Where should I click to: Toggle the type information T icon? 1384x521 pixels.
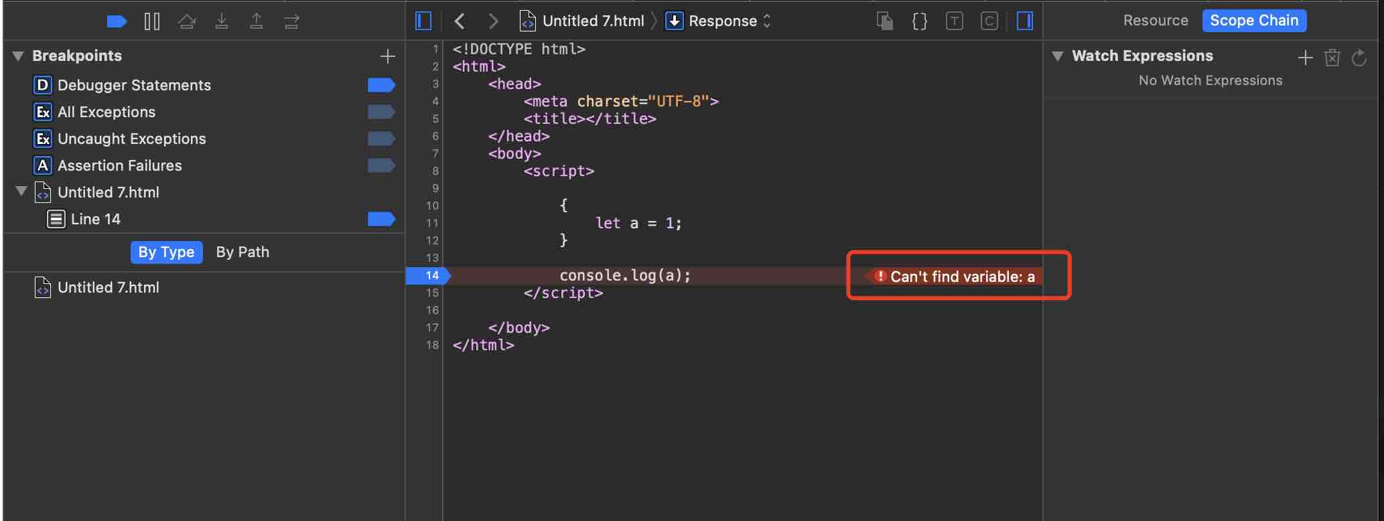point(955,21)
